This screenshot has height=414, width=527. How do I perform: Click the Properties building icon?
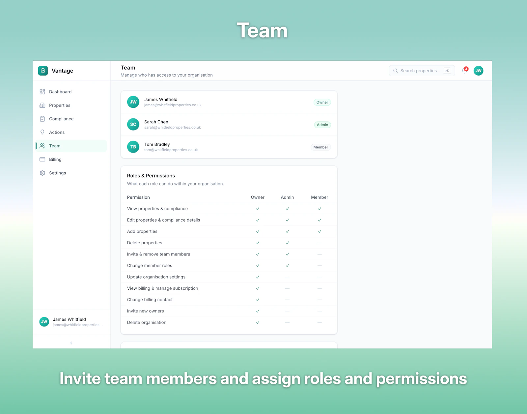pyautogui.click(x=42, y=105)
